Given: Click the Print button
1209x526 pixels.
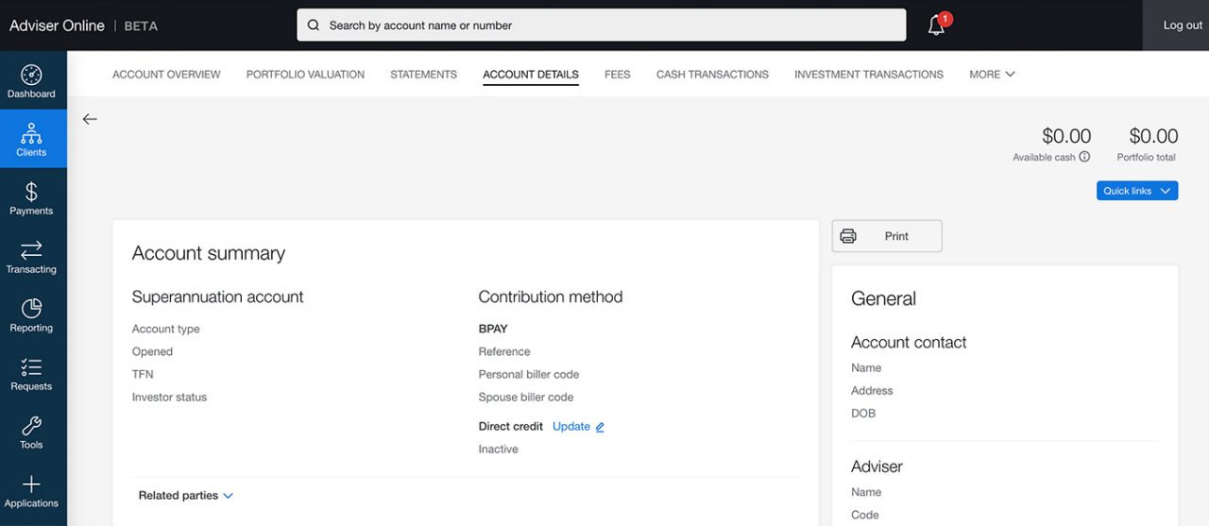Looking at the screenshot, I should click(x=887, y=236).
